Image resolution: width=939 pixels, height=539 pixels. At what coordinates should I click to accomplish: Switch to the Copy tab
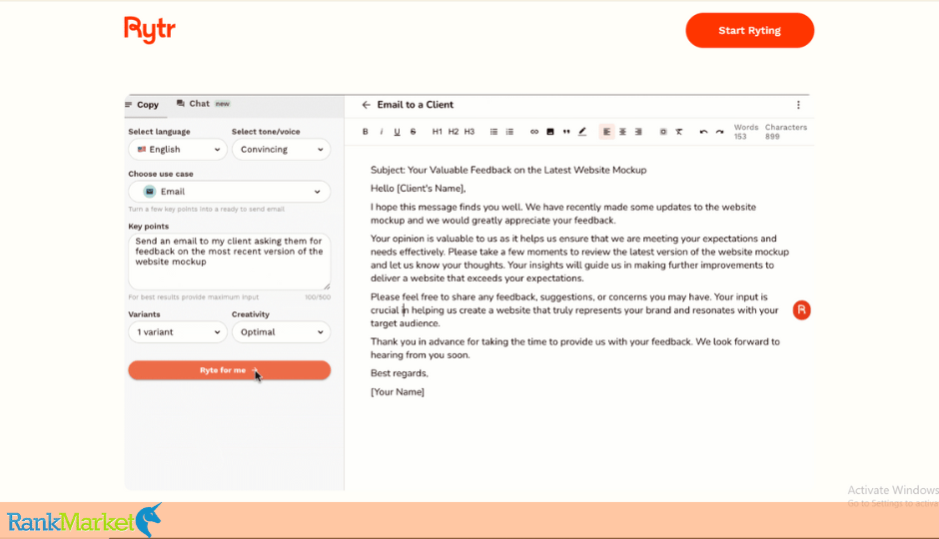click(142, 105)
